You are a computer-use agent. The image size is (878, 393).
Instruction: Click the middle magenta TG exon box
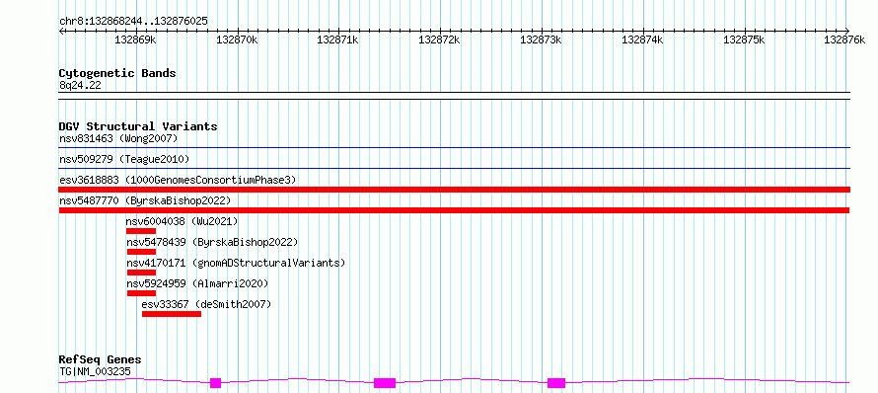coord(385,383)
